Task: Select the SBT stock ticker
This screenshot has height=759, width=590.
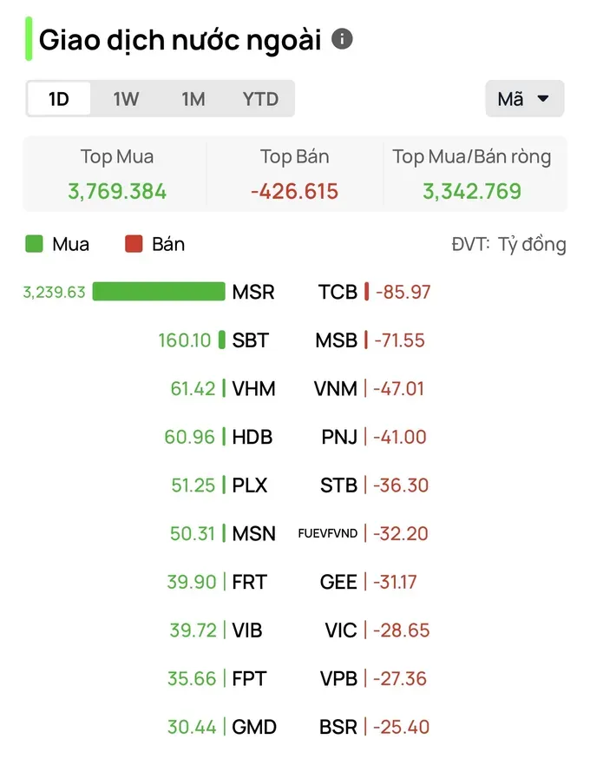Action: 250,340
